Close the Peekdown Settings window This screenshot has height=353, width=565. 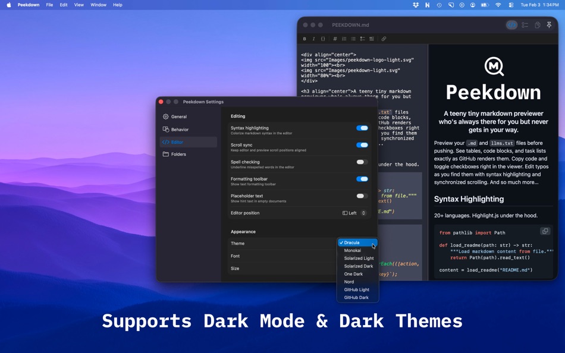[x=161, y=102]
